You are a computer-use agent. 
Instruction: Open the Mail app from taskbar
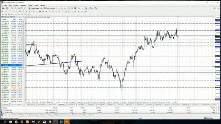tap(44, 122)
